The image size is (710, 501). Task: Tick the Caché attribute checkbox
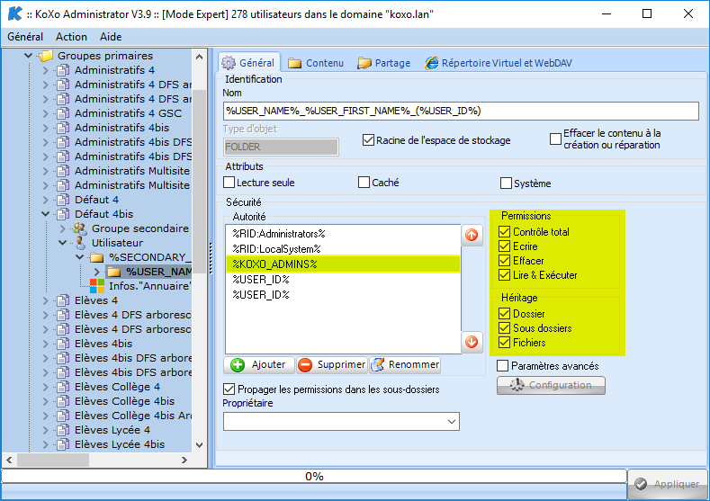coord(364,183)
